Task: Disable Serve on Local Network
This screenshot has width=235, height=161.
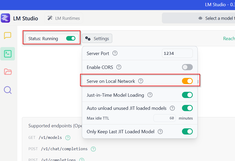Action: (x=188, y=81)
